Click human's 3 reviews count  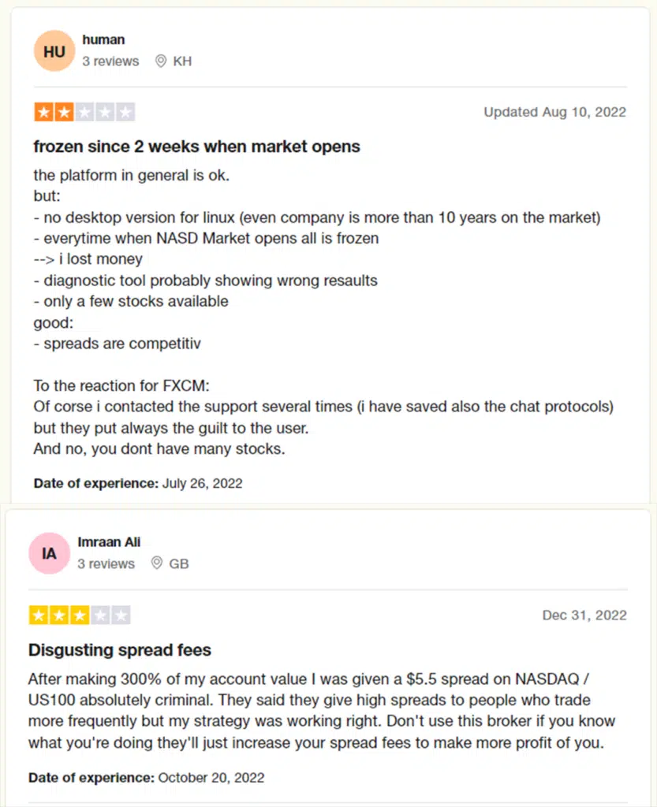click(x=110, y=61)
